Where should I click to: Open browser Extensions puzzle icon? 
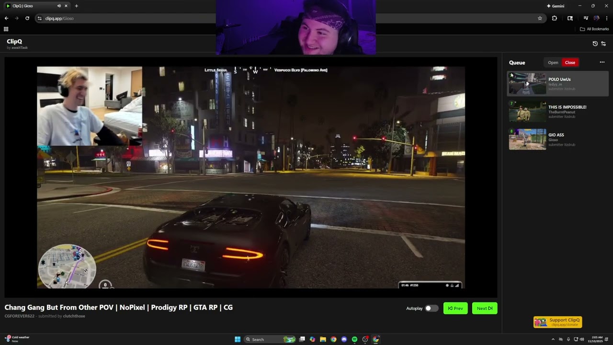[554, 18]
